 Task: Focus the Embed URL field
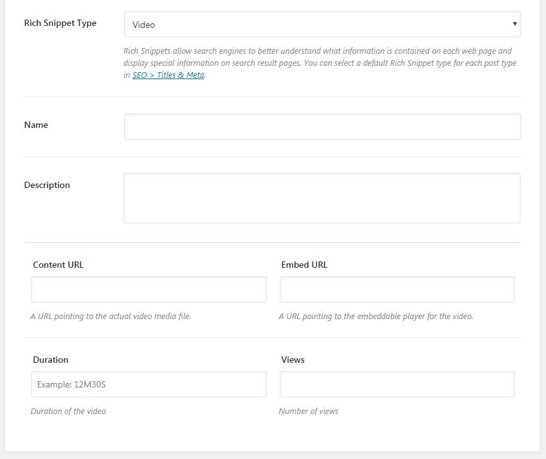397,289
